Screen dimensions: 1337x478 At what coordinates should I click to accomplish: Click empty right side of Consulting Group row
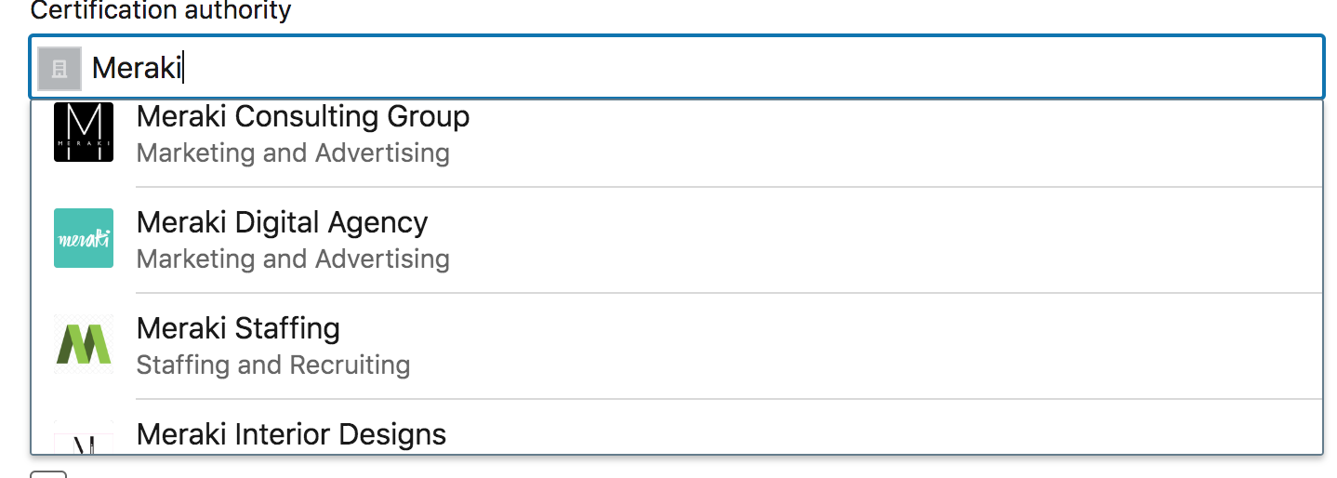coord(930,133)
